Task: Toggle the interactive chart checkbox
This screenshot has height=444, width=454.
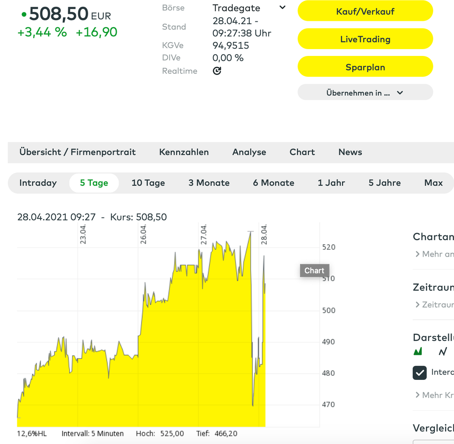Action: click(x=419, y=372)
